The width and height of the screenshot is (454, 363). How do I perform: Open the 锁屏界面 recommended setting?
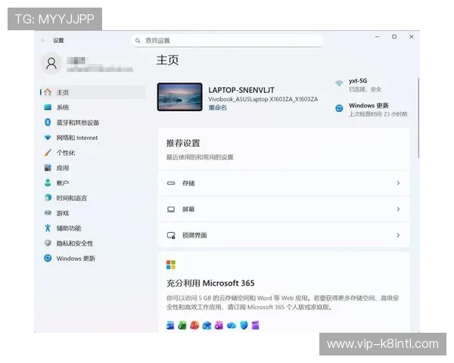(284, 235)
